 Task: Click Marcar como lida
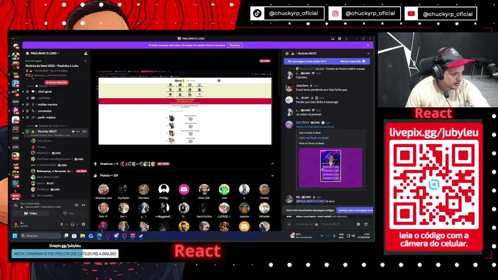352,61
